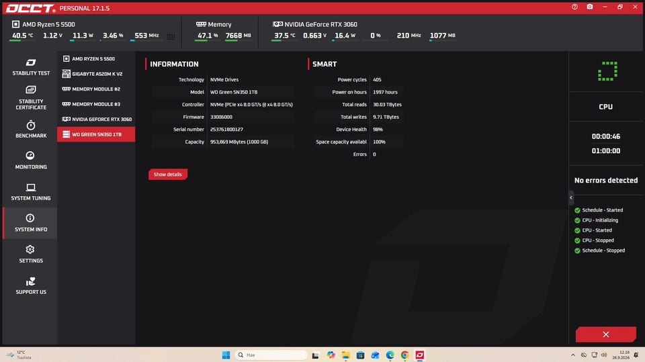Click the No errors detected message
Image resolution: width=645 pixels, height=362 pixels.
pyautogui.click(x=606, y=181)
